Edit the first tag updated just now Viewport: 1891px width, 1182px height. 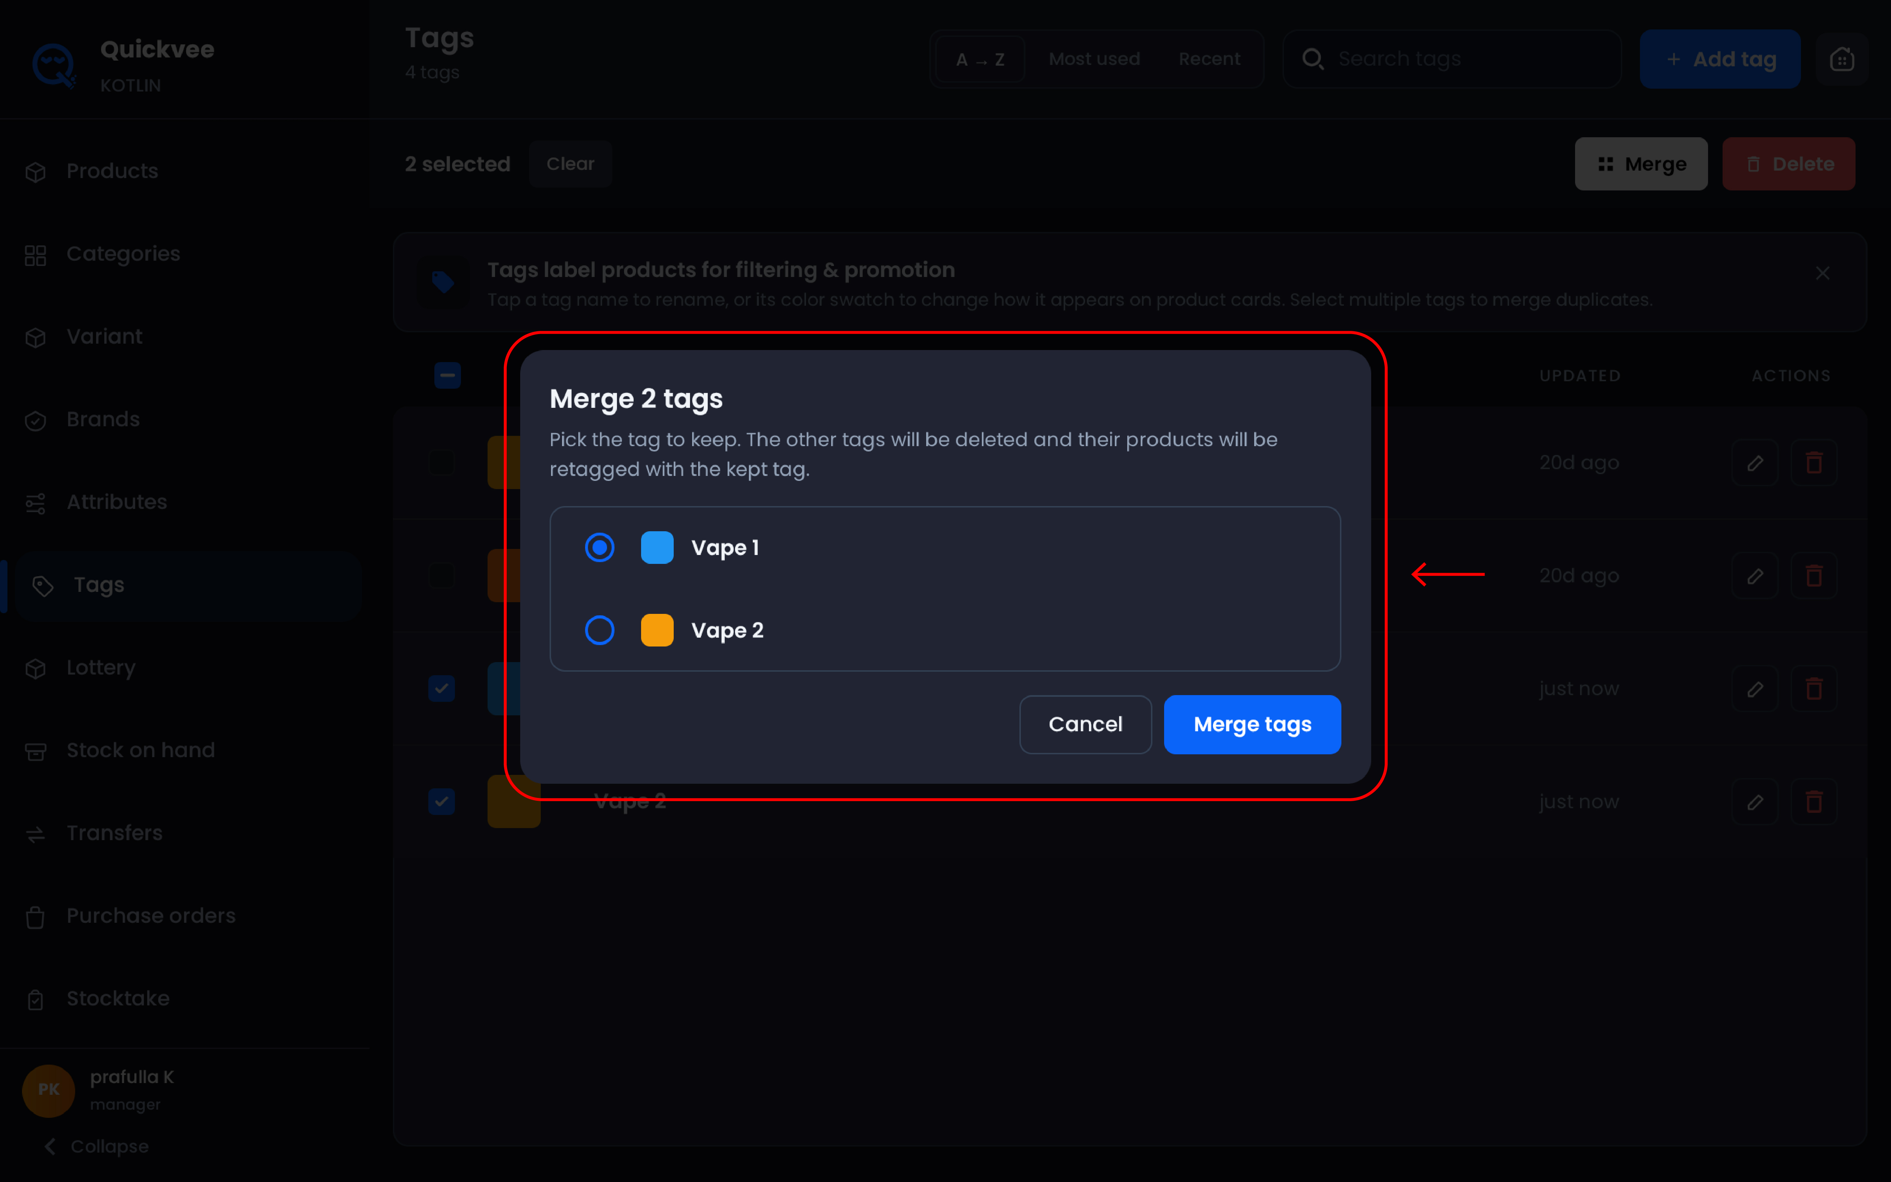(x=1755, y=689)
